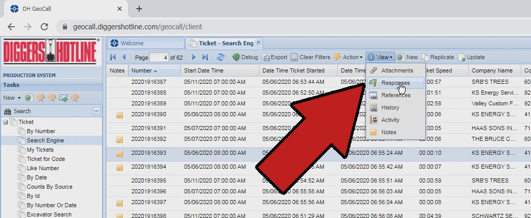Collapse the Search panel
531x218 pixels.
pyautogui.click(x=96, y=111)
